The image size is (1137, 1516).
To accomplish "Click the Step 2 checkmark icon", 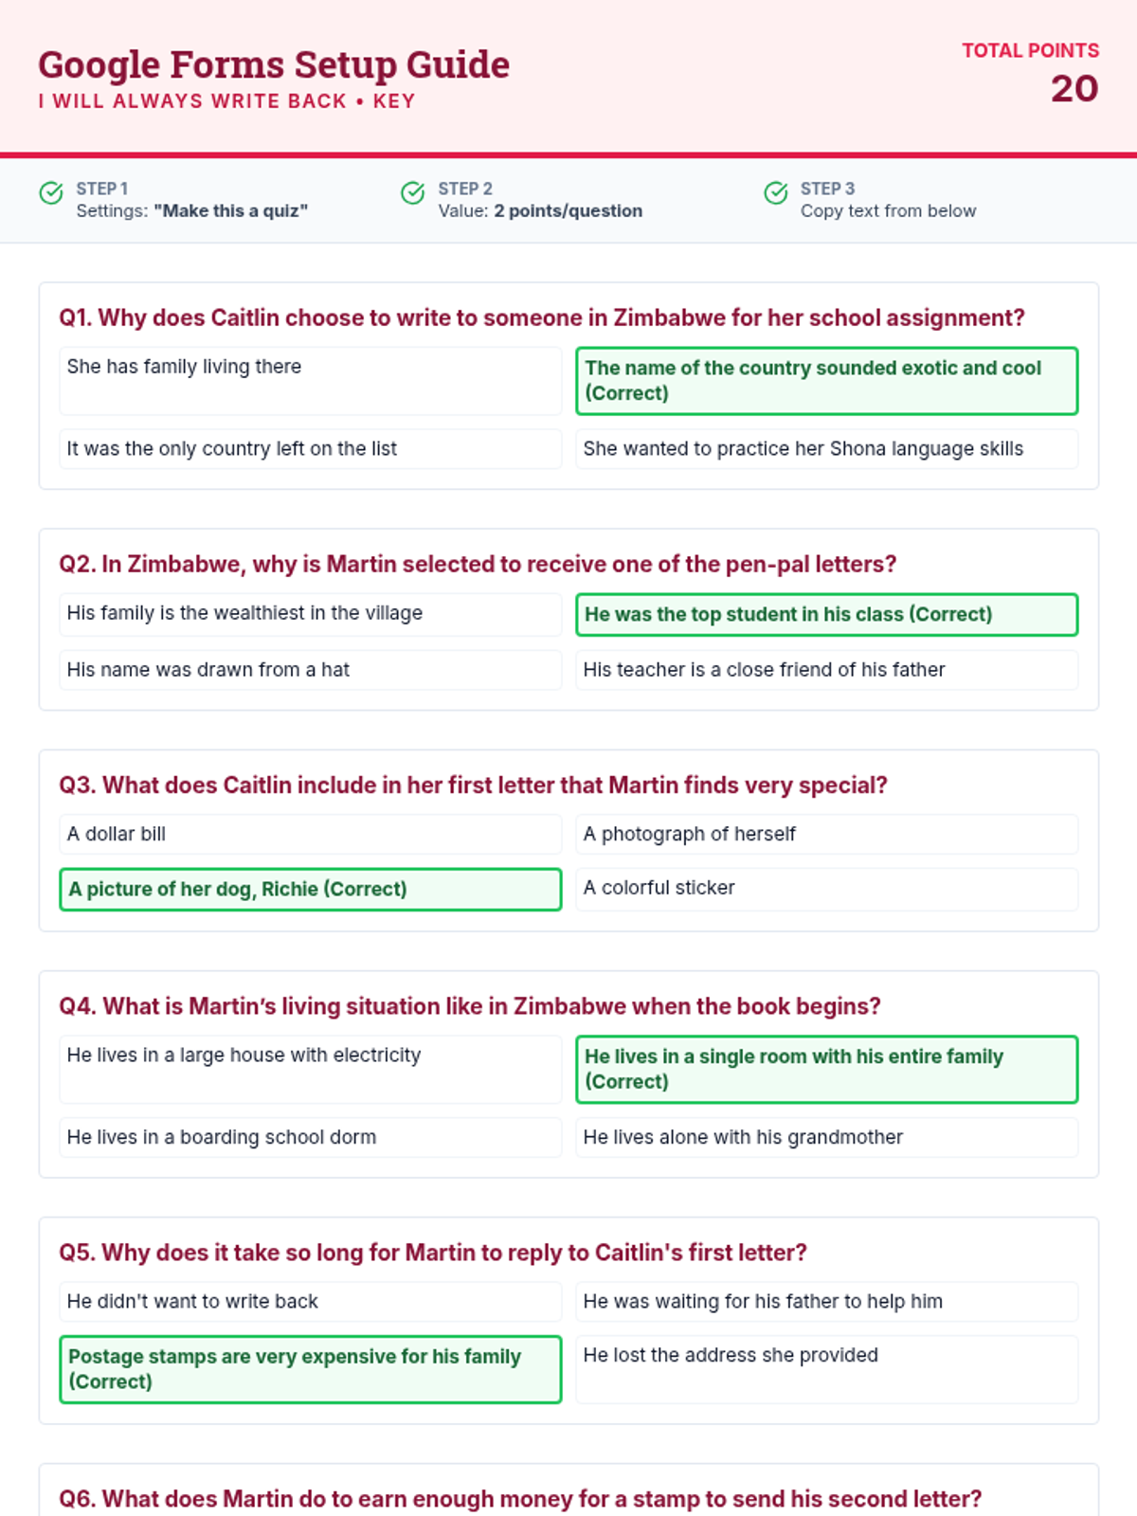I will click(413, 193).
